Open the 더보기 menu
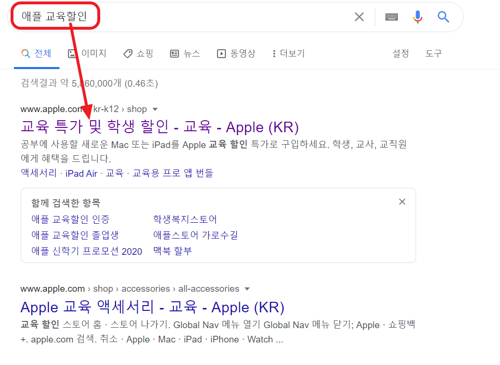Viewport: 500px width, 365px height. [289, 54]
